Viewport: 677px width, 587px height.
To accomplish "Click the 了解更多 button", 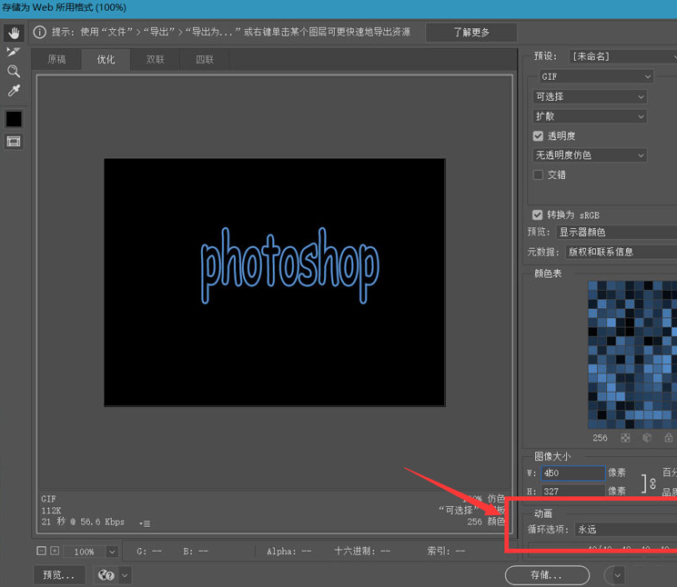I will tap(470, 32).
